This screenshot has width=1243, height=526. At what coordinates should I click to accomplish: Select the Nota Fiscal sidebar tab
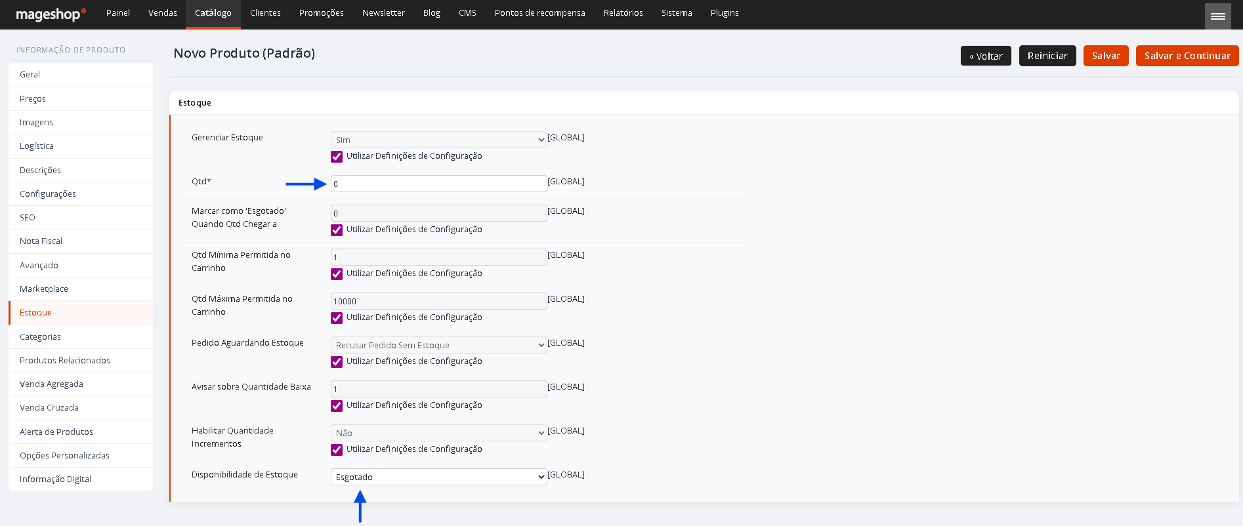pos(81,241)
